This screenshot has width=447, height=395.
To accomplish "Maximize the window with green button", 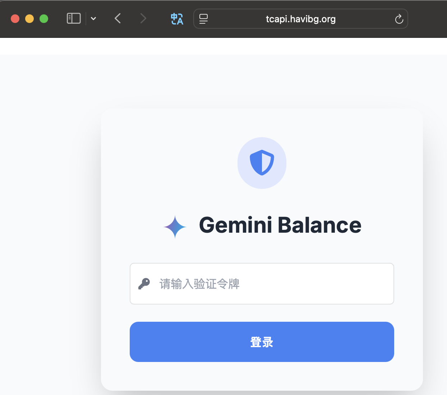I will pos(44,19).
